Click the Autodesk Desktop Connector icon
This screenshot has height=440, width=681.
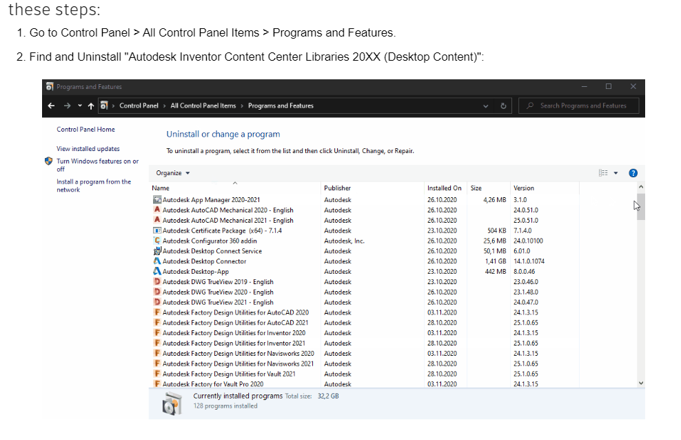pyautogui.click(x=157, y=261)
